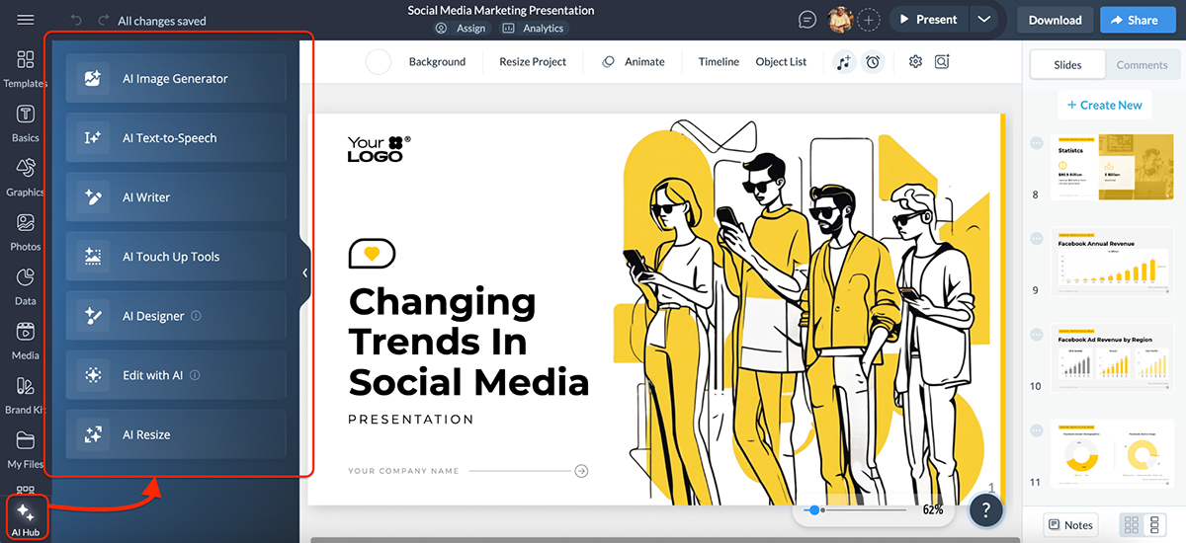Image resolution: width=1186 pixels, height=543 pixels.
Task: Open the settings gear icon
Action: coord(915,62)
